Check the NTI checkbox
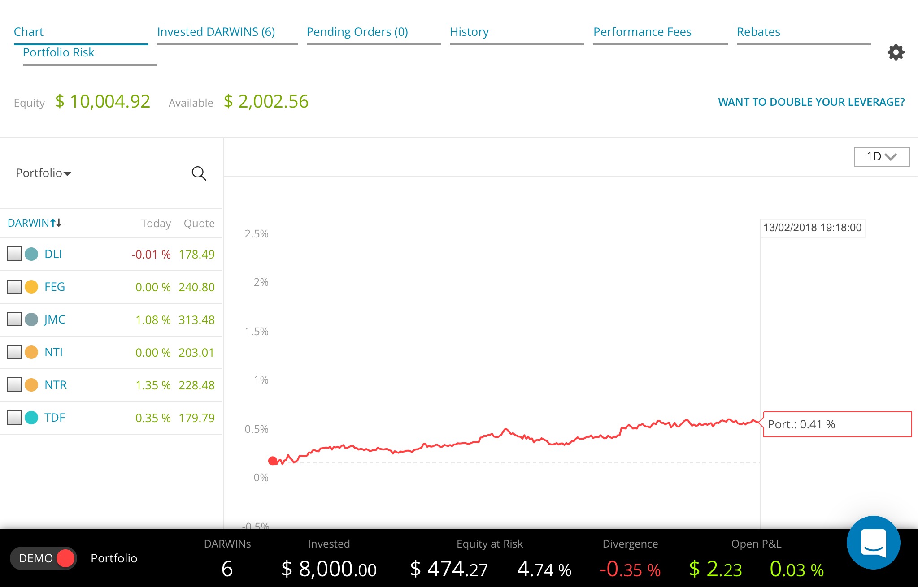 (x=14, y=352)
